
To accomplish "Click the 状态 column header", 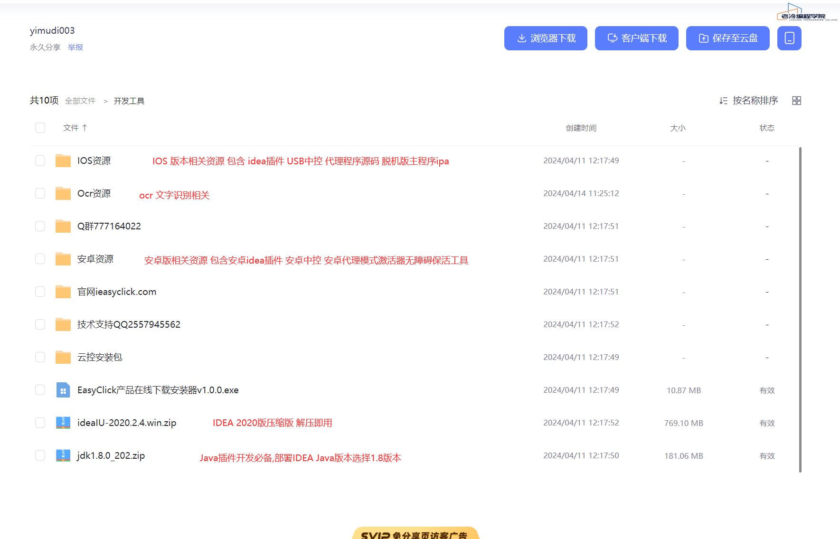I will click(x=767, y=128).
